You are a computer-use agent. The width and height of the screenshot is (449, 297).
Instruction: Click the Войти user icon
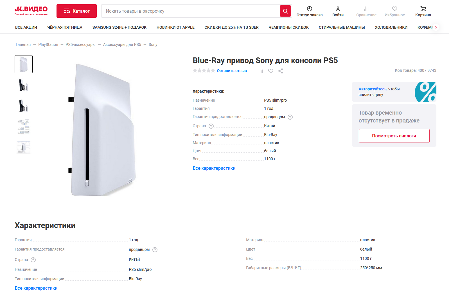click(x=338, y=9)
